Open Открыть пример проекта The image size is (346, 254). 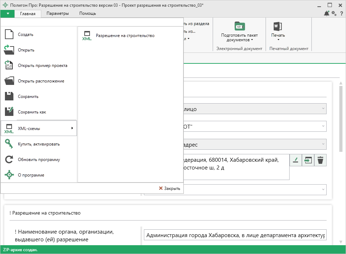pos(42,66)
